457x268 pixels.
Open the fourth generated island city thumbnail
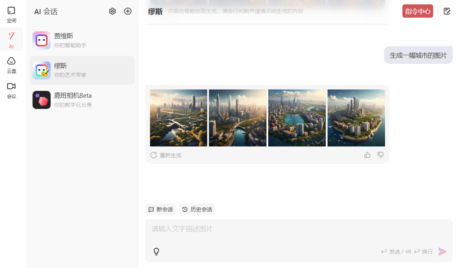[x=356, y=118]
